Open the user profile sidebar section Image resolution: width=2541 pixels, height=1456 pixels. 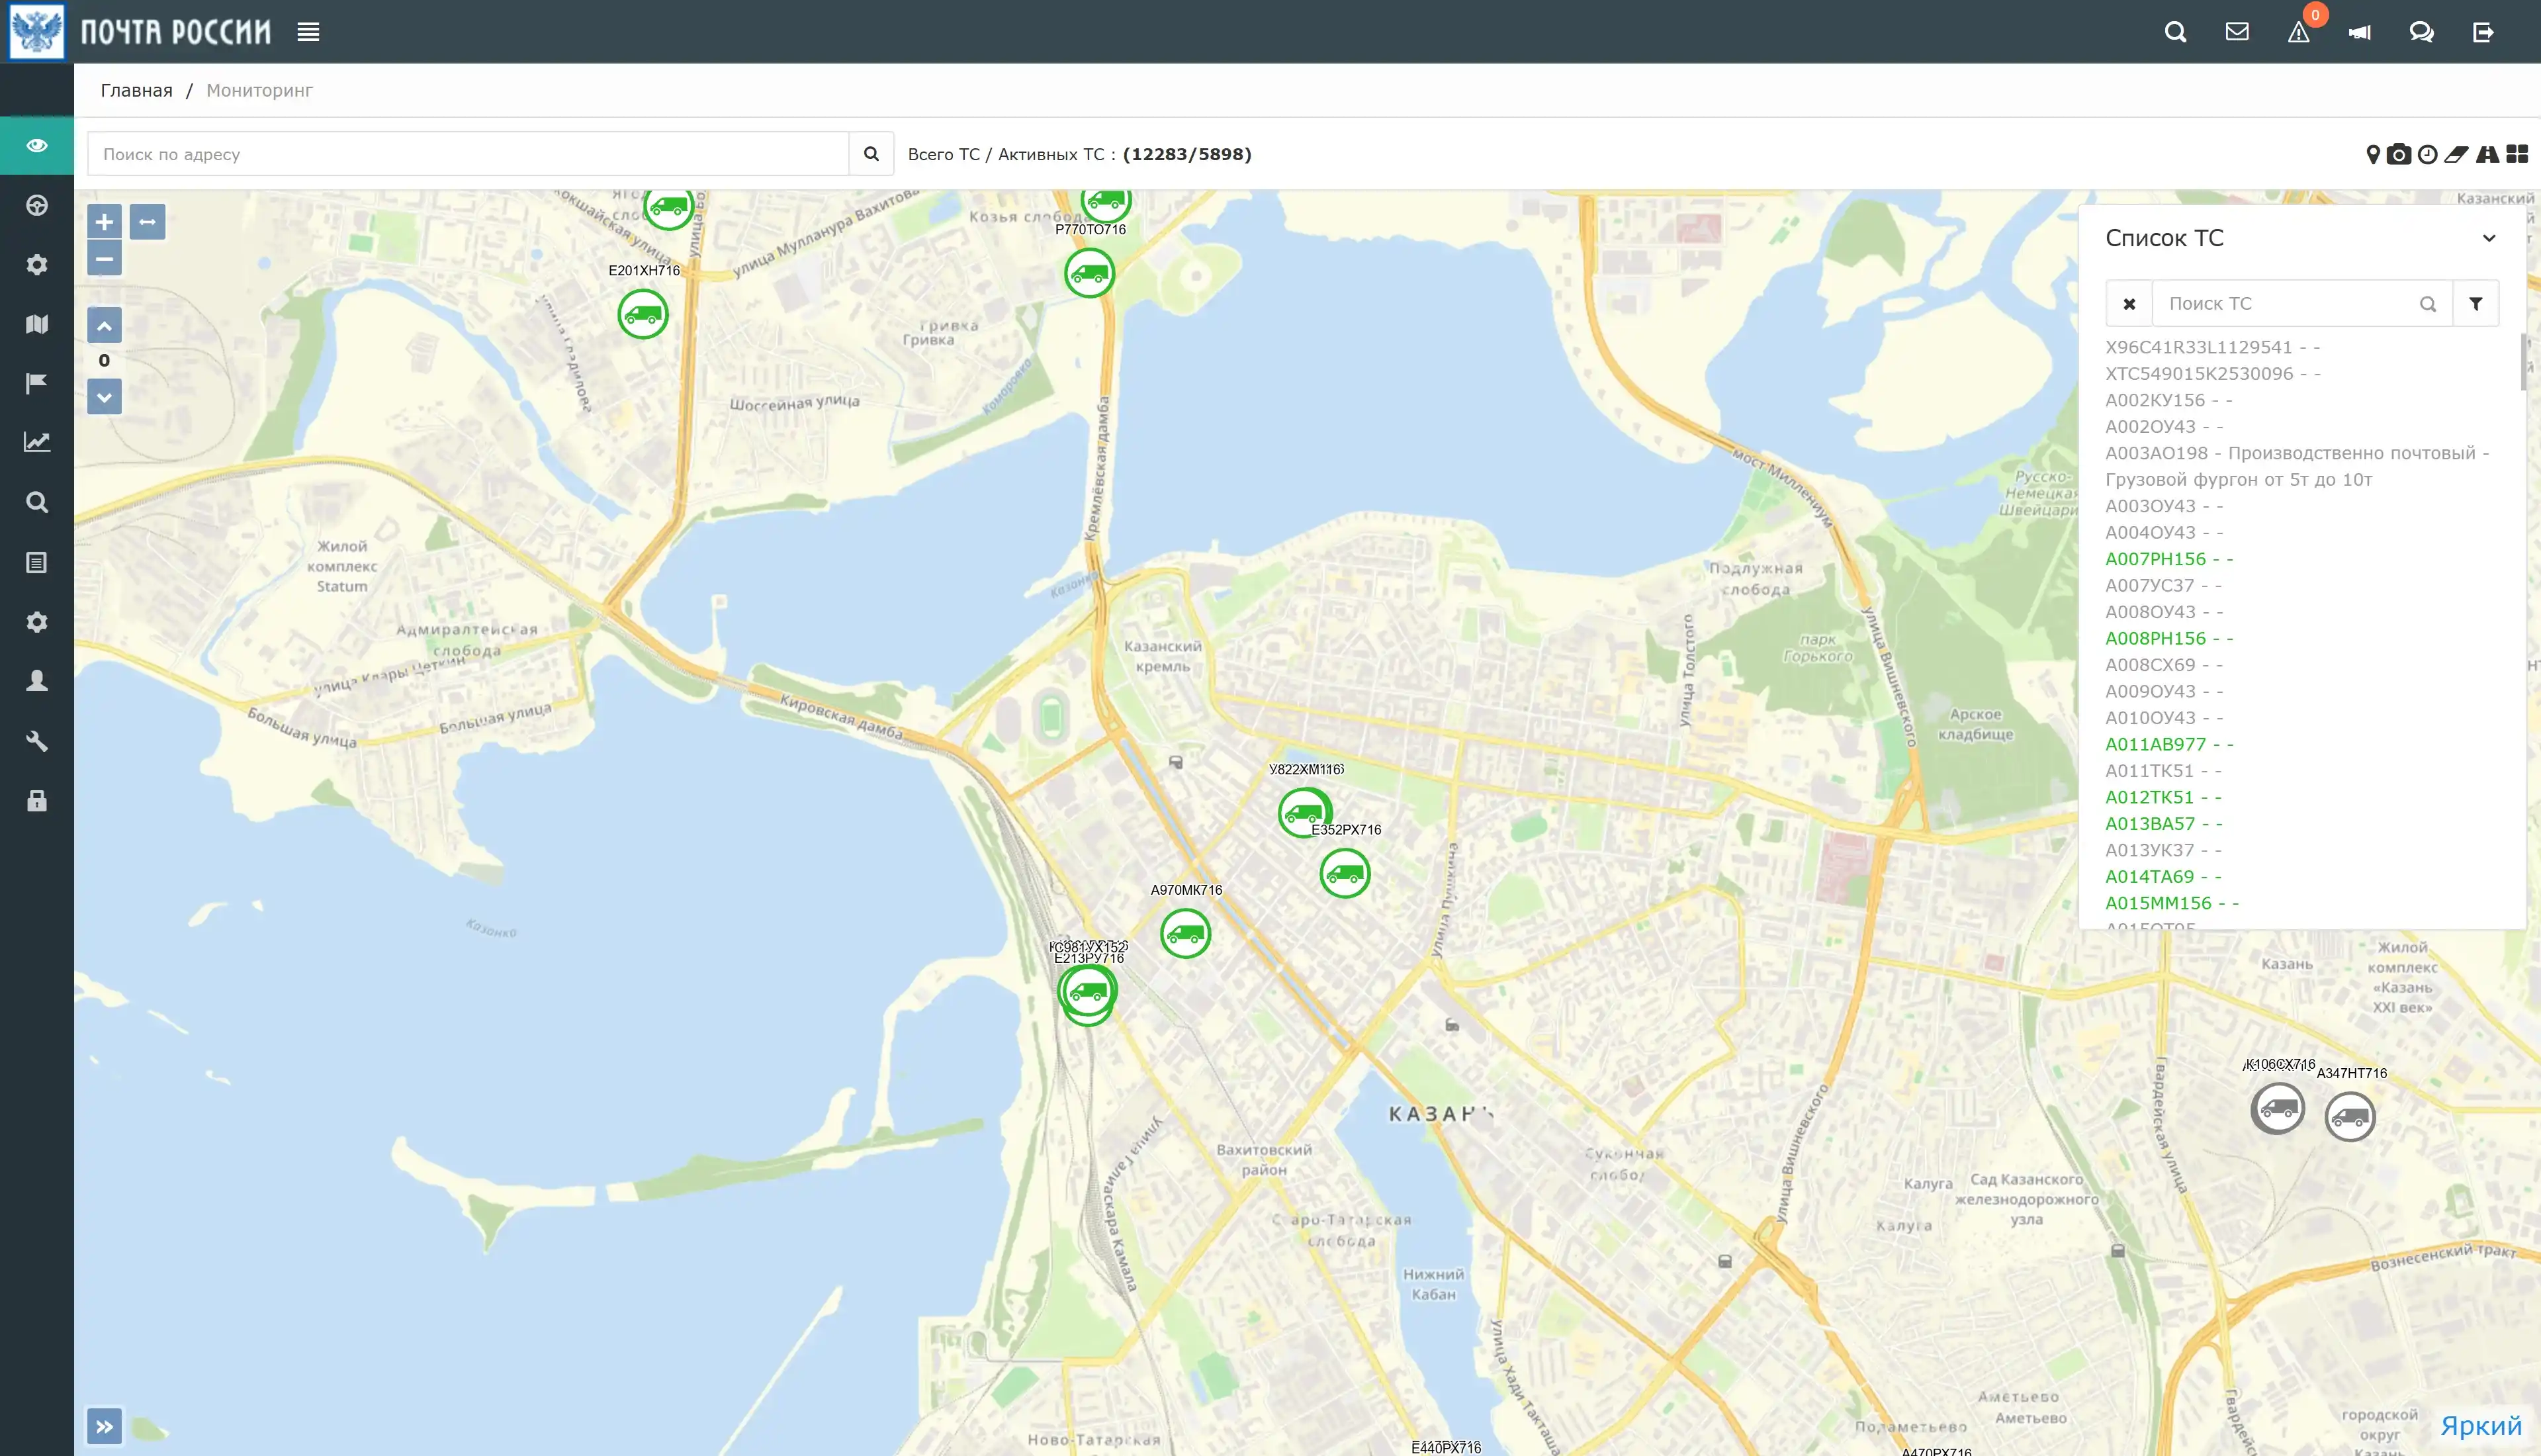(37, 681)
